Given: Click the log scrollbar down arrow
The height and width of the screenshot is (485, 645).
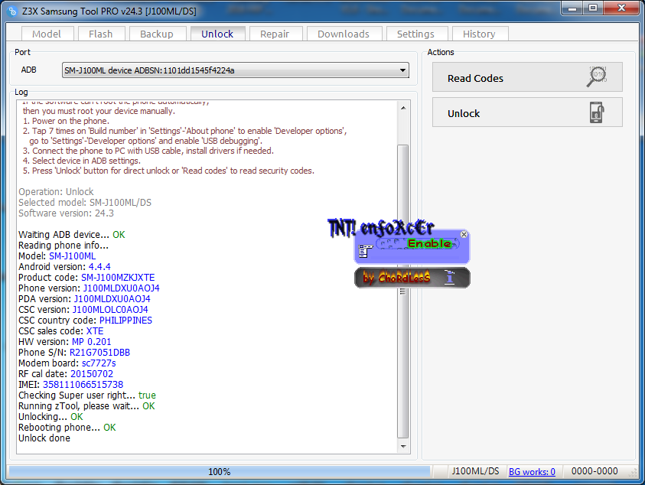Looking at the screenshot, I should 403,446.
